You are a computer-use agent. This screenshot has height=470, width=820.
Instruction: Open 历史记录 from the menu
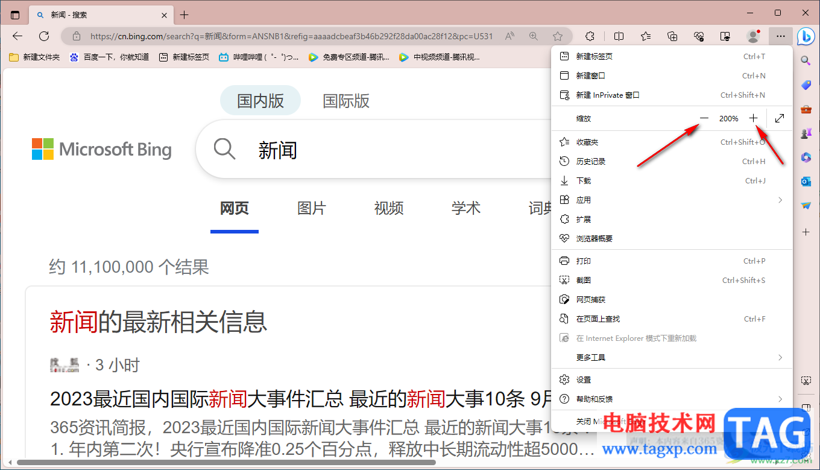(x=672, y=162)
